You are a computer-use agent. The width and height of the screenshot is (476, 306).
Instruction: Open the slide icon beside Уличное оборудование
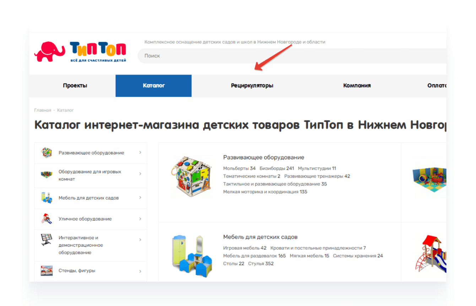coord(47,219)
